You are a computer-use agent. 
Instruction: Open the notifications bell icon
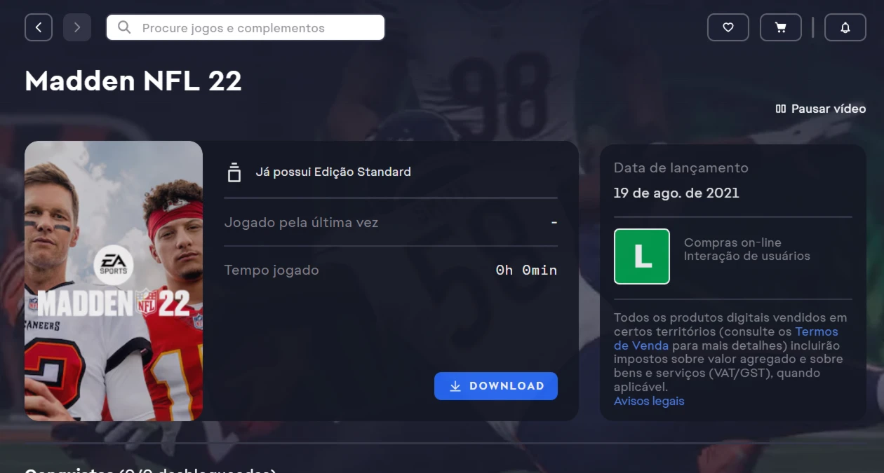click(x=845, y=27)
